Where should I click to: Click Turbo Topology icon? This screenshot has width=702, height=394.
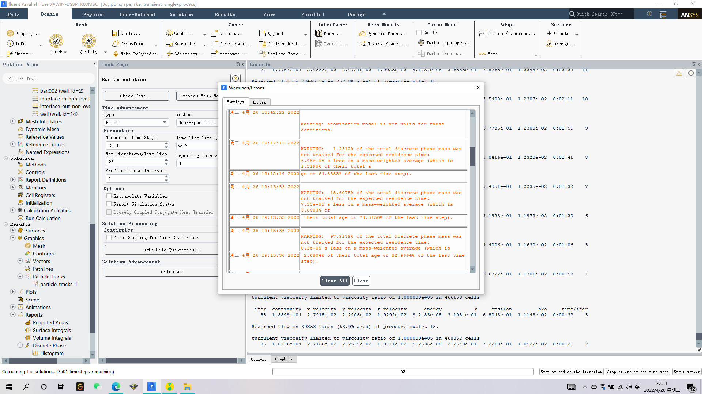pyautogui.click(x=421, y=43)
